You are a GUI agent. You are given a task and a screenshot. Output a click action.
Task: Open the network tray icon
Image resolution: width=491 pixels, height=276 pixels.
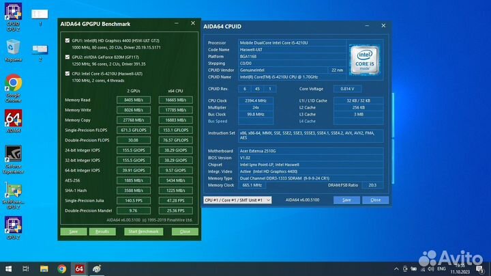423,268
